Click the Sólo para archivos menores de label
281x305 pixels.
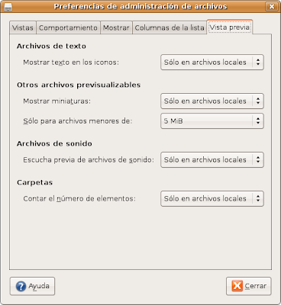click(x=78, y=121)
